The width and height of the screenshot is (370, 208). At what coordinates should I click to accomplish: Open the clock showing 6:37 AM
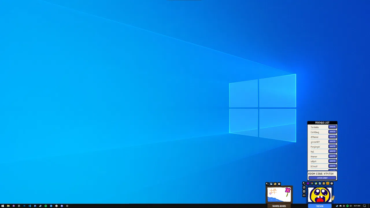point(357,206)
